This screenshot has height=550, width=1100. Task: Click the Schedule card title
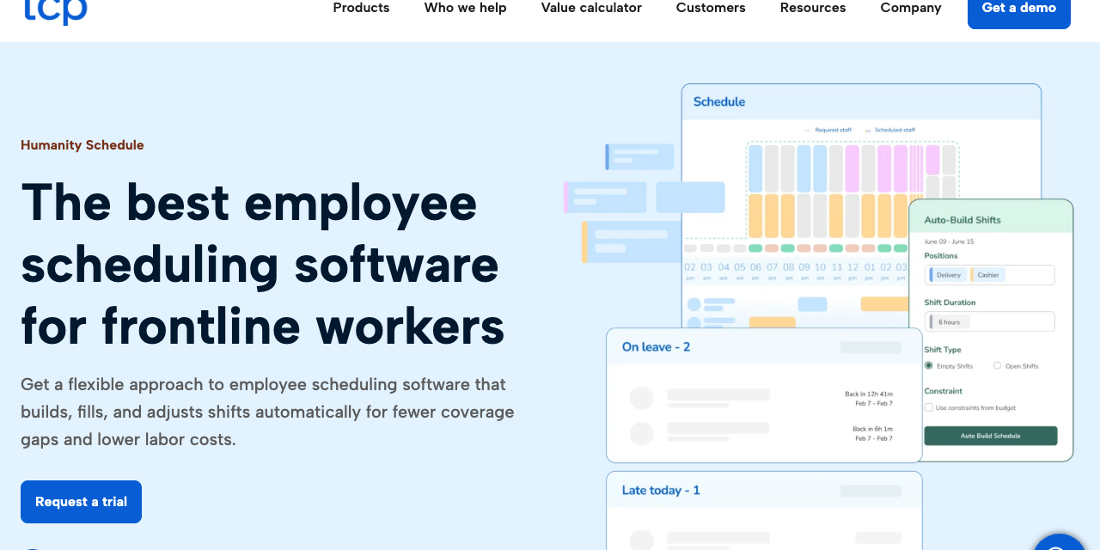click(x=719, y=101)
